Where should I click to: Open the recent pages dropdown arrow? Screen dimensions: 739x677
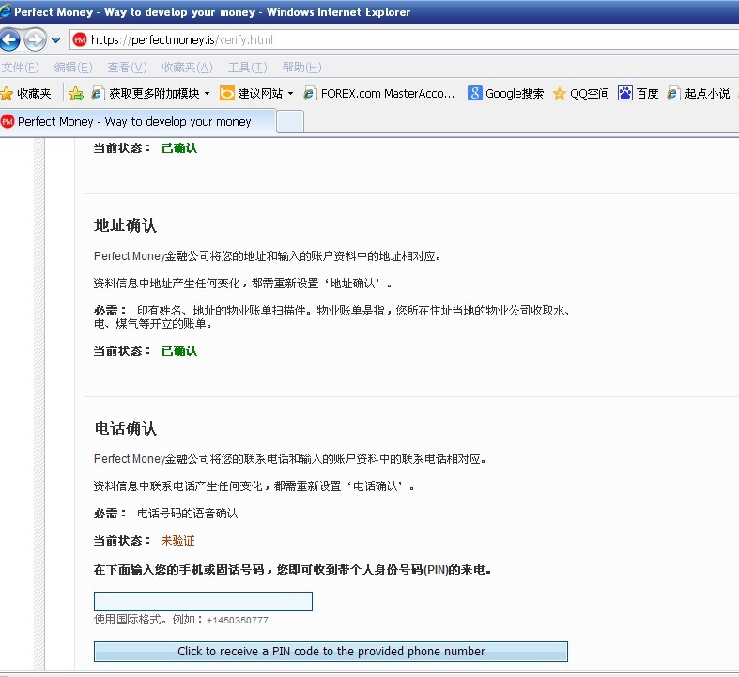pos(56,40)
